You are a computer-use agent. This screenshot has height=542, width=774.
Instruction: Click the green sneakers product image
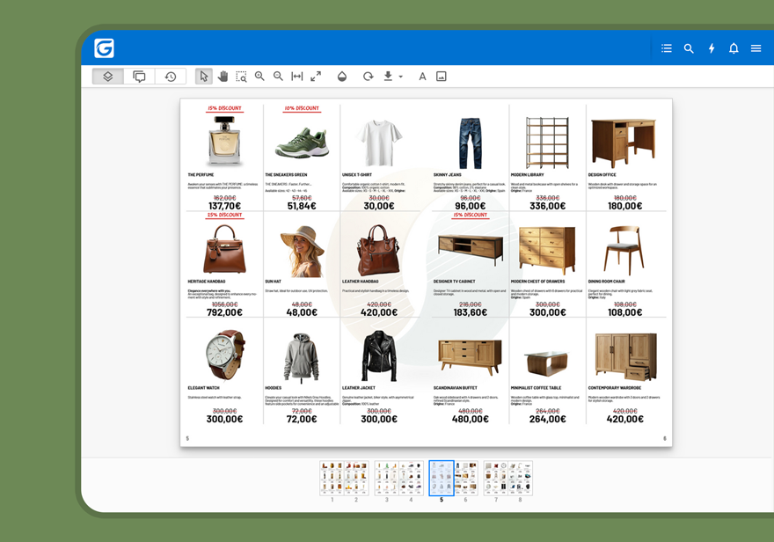coord(302,143)
